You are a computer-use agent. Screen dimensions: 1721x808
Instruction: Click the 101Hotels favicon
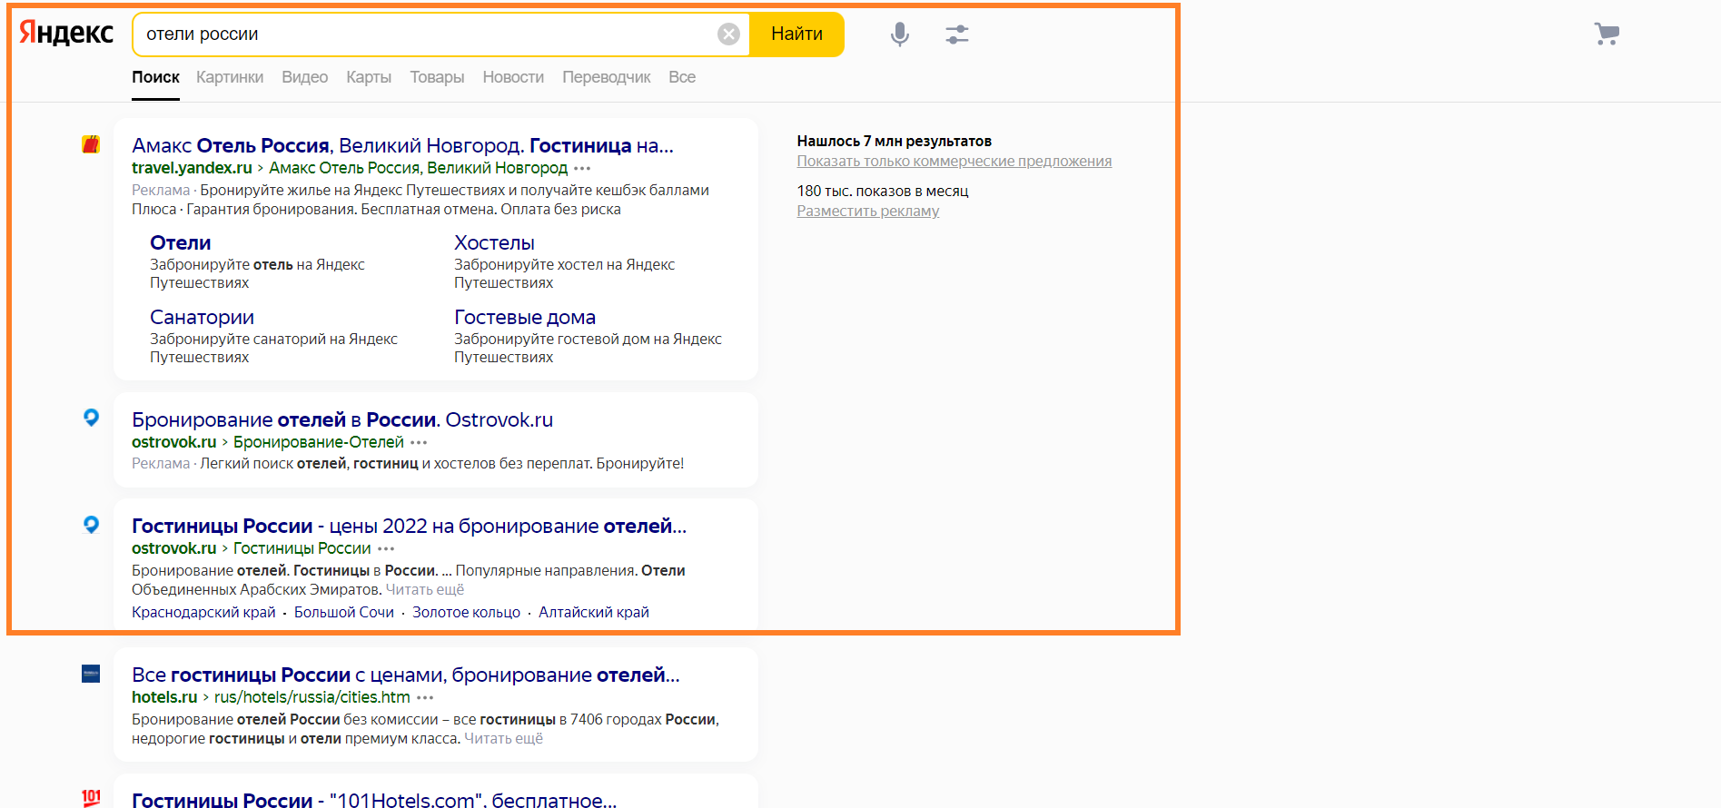click(91, 798)
